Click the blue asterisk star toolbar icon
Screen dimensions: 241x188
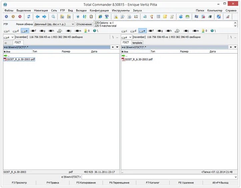tap(78, 17)
